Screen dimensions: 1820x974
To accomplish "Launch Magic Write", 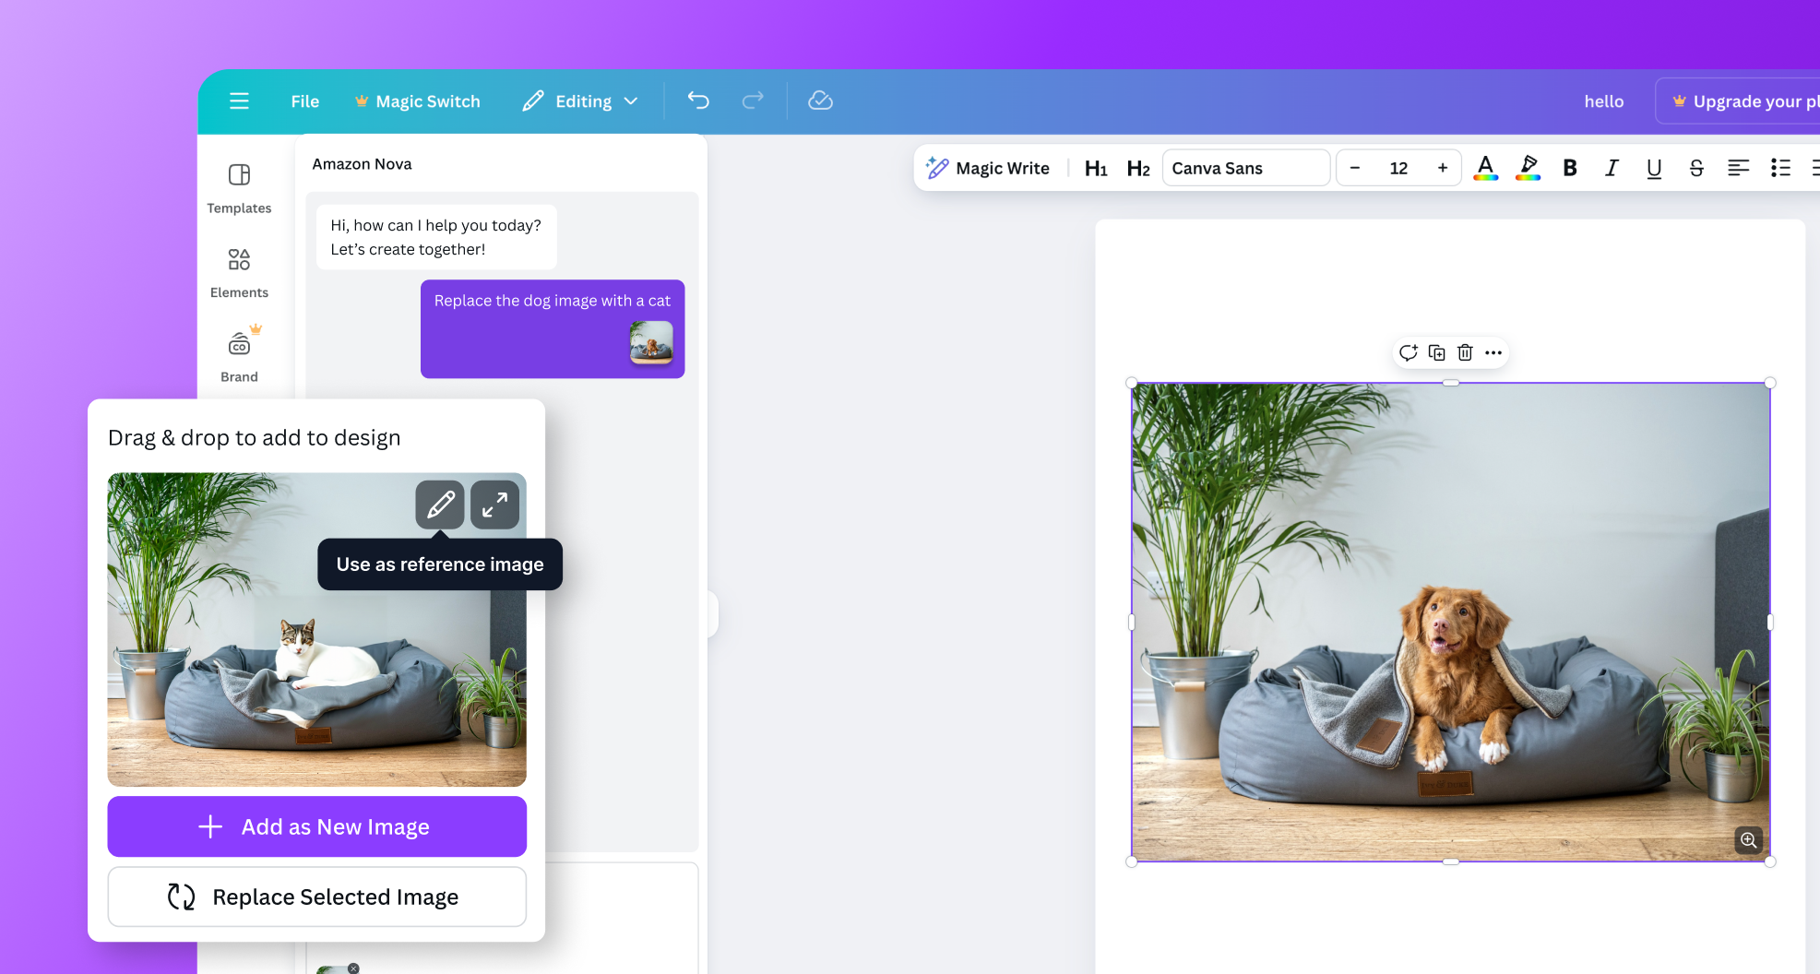I will point(987,168).
